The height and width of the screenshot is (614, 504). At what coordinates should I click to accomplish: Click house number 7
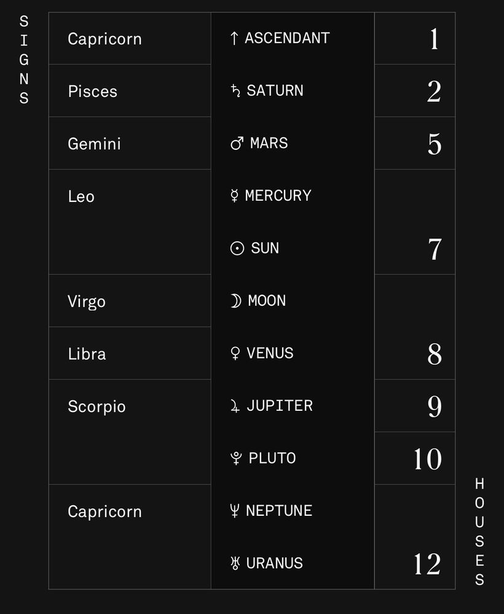click(x=435, y=249)
